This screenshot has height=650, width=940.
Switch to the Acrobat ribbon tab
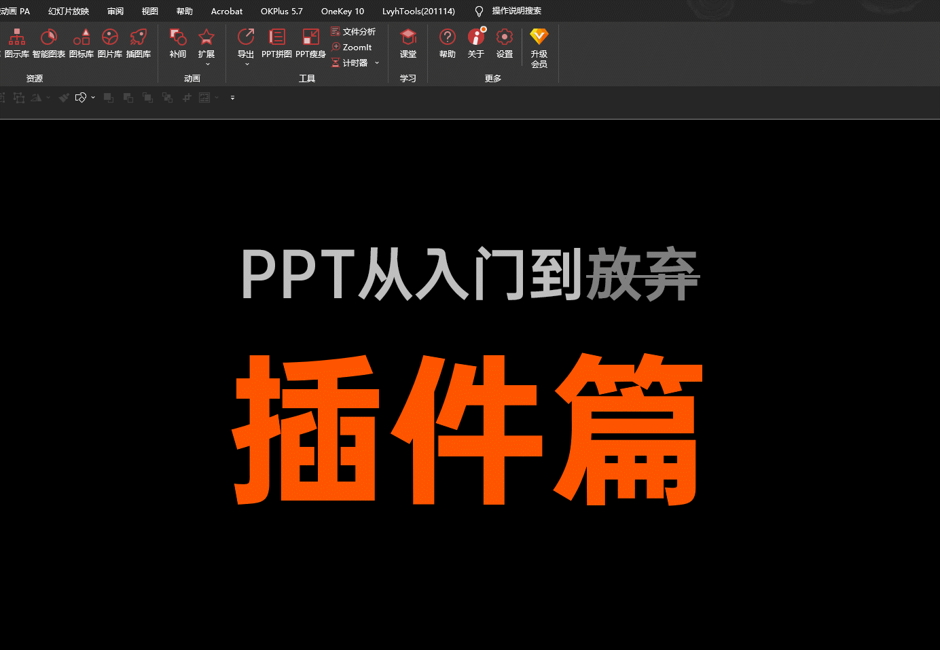(x=226, y=11)
